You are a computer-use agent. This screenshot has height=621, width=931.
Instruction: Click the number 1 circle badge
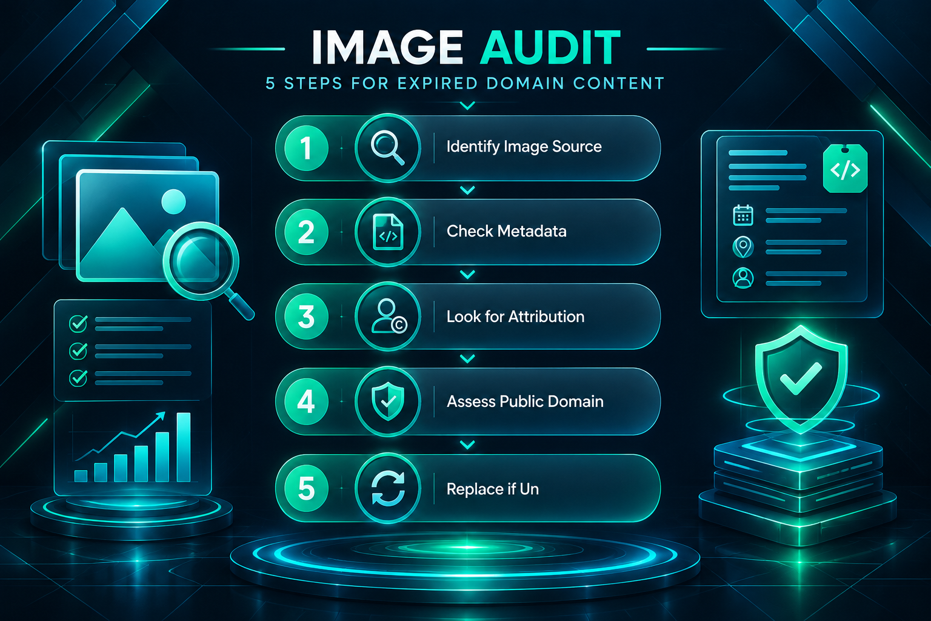point(306,148)
